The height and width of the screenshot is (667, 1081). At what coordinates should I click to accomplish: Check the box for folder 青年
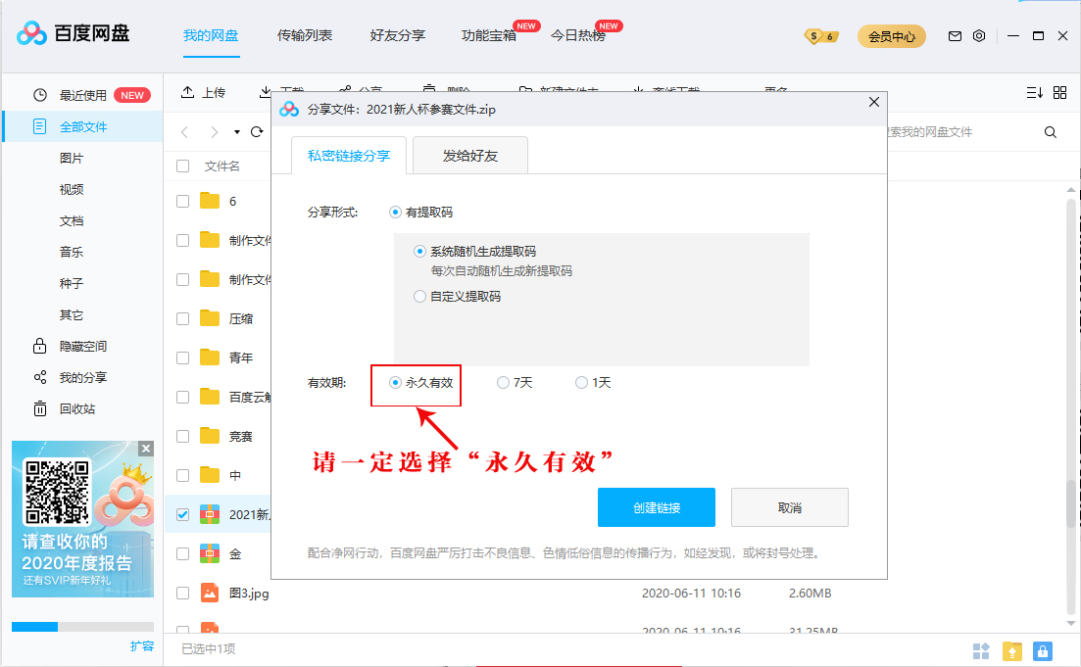click(x=182, y=357)
